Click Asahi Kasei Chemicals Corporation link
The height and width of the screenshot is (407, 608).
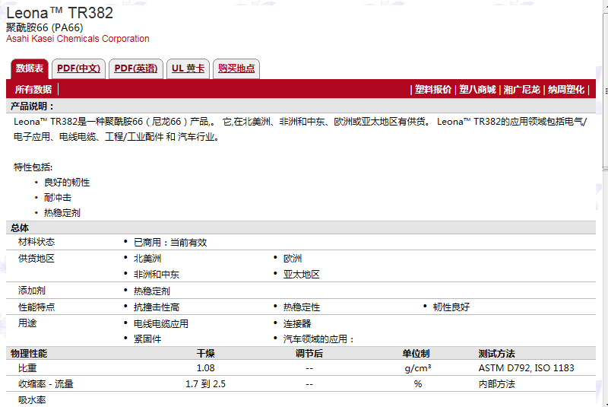pyautogui.click(x=78, y=39)
